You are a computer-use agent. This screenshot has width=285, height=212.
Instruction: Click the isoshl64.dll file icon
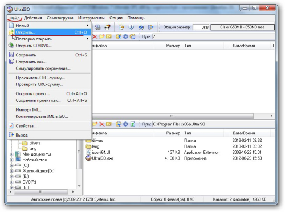[x=88, y=152]
